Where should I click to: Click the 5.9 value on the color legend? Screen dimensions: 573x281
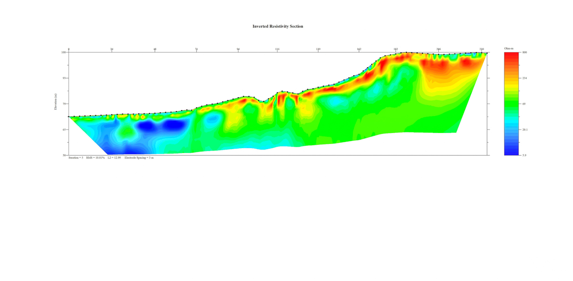524,155
